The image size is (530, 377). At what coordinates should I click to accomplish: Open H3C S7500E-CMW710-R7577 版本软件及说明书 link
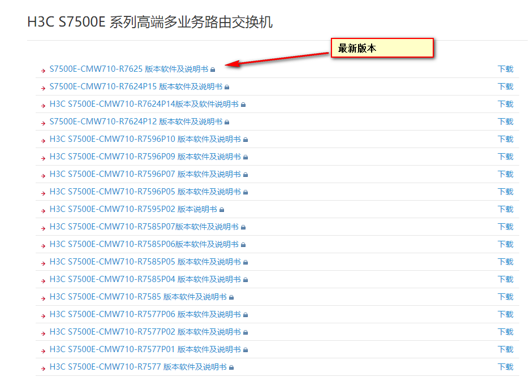tap(138, 367)
